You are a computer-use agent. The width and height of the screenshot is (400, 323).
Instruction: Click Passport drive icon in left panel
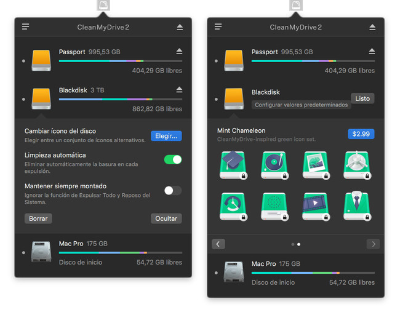pyautogui.click(x=41, y=60)
